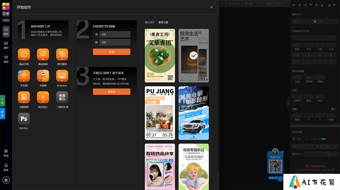Click the 使用反馈 link

point(273,178)
